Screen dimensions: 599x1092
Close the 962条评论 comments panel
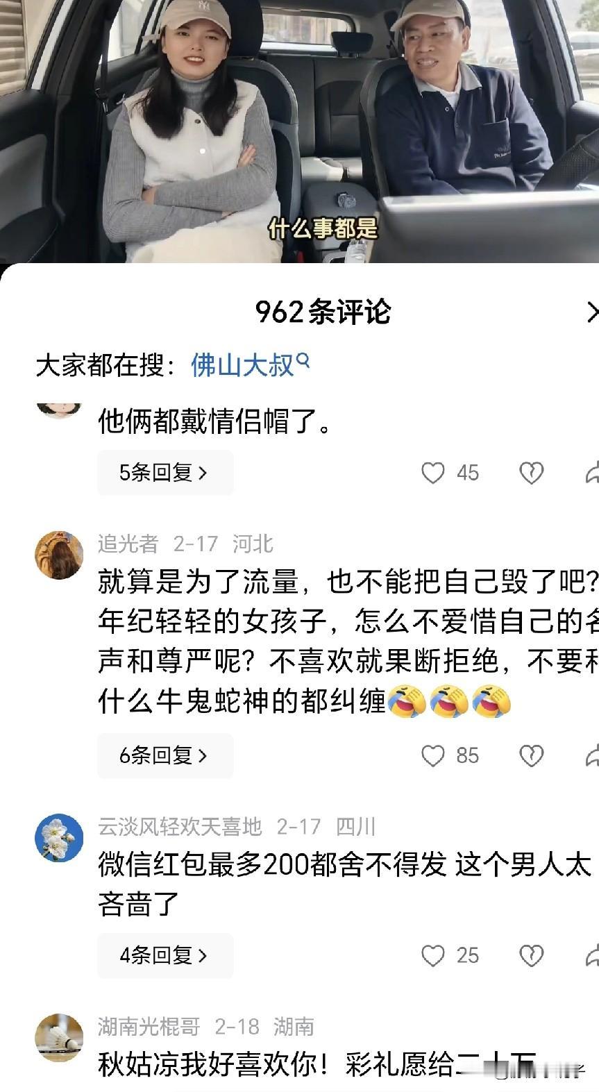[592, 312]
